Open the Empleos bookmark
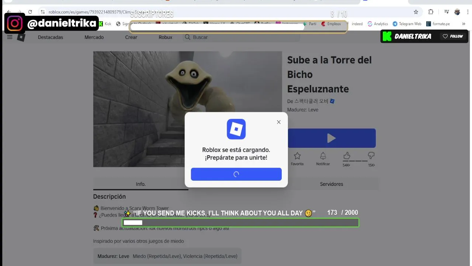 [331, 24]
